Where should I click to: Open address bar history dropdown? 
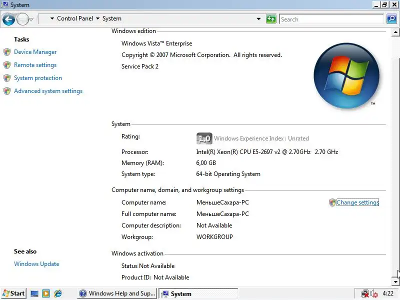coord(258,19)
